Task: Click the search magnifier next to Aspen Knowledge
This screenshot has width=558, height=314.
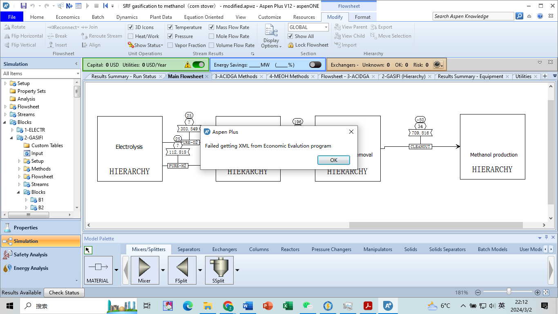Action: [x=519, y=16]
